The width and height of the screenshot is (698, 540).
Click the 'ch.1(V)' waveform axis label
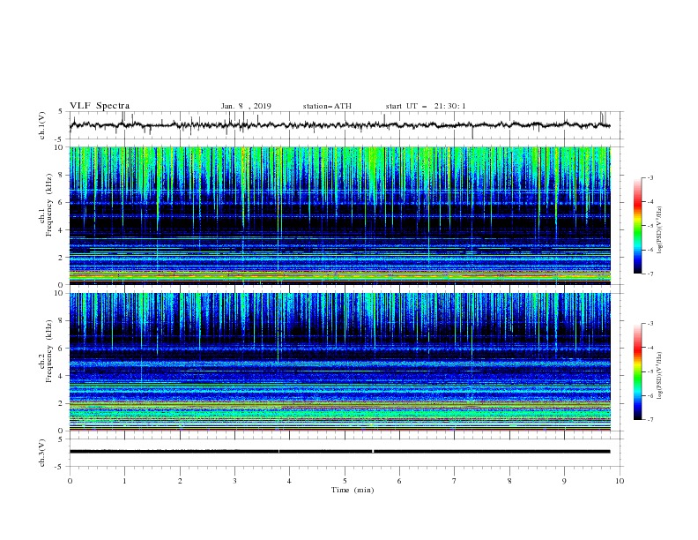42,125
